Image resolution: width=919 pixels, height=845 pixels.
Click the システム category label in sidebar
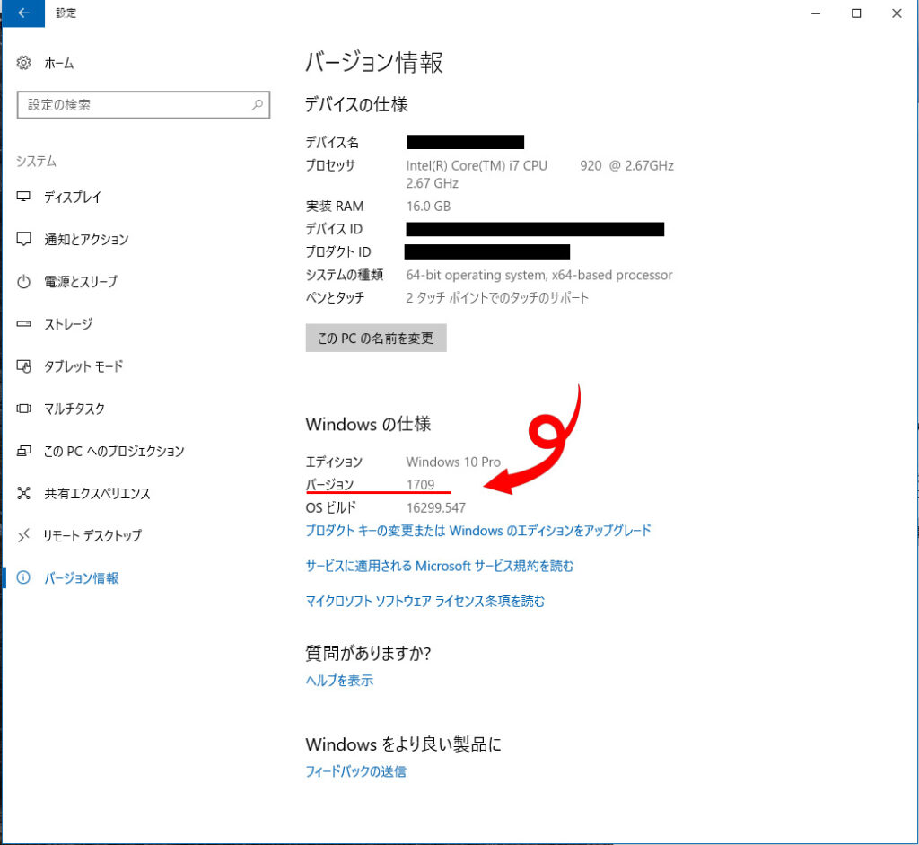pyautogui.click(x=36, y=161)
